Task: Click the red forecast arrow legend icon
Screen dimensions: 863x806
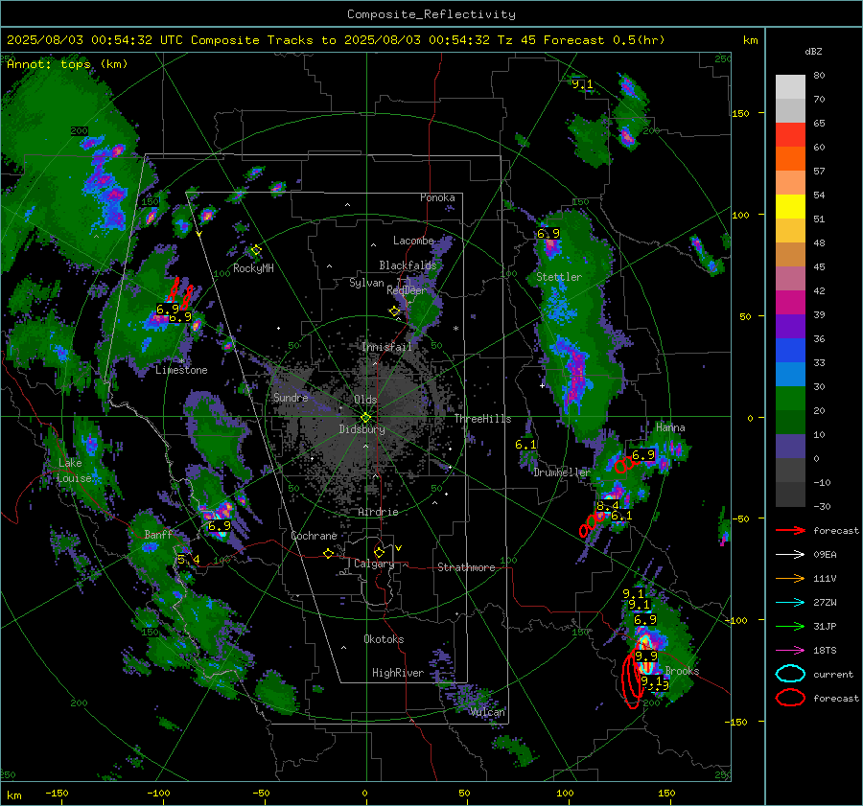Action: pos(790,530)
